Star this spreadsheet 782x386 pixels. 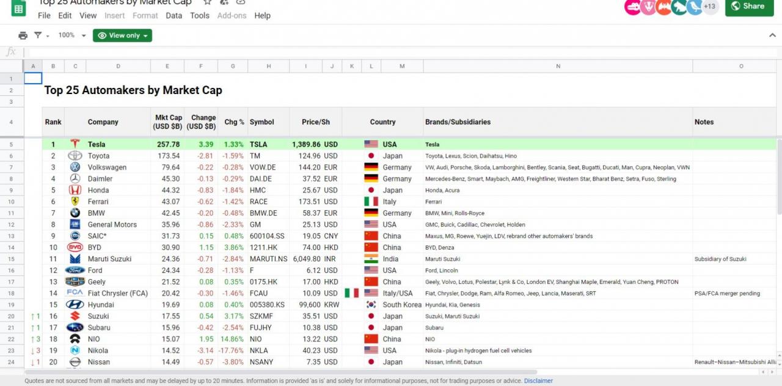tap(208, 2)
